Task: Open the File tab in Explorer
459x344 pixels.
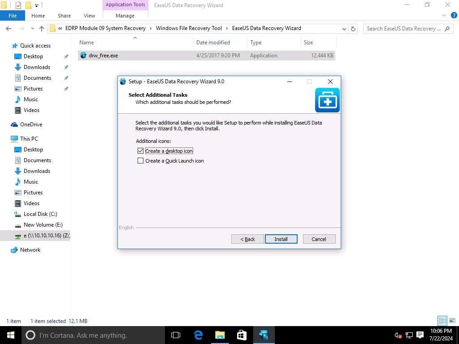Action: (13, 16)
